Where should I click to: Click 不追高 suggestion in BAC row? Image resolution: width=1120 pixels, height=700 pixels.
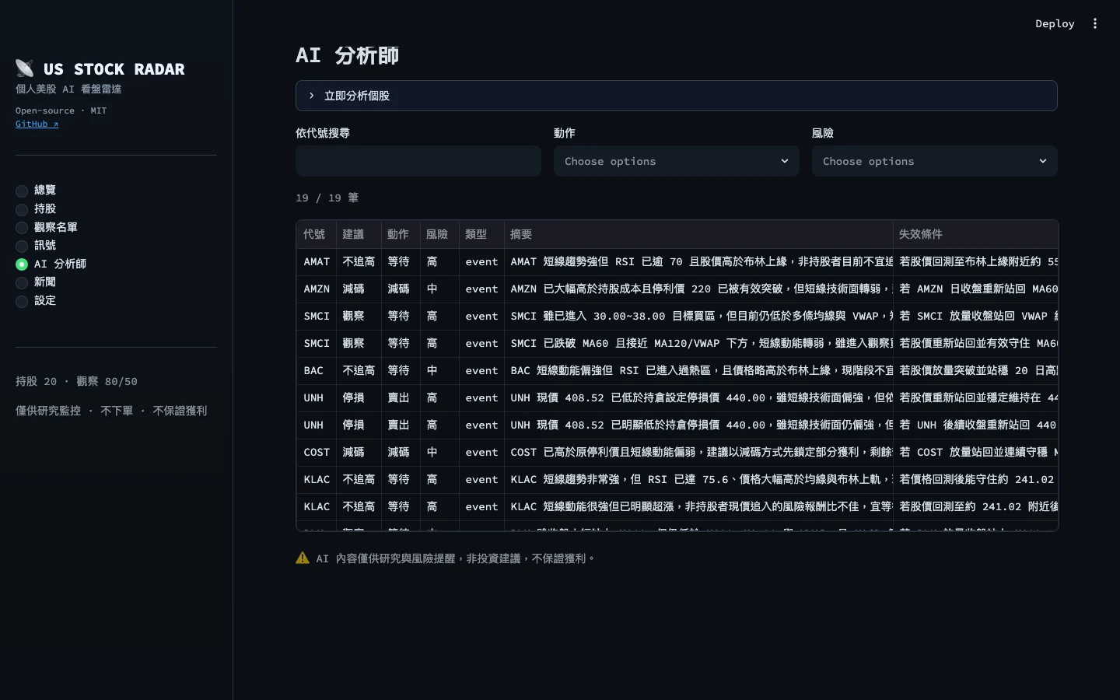point(359,370)
